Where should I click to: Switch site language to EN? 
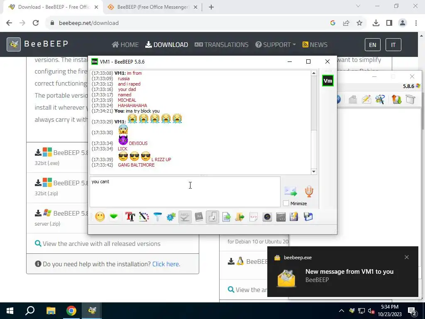pyautogui.click(x=373, y=45)
